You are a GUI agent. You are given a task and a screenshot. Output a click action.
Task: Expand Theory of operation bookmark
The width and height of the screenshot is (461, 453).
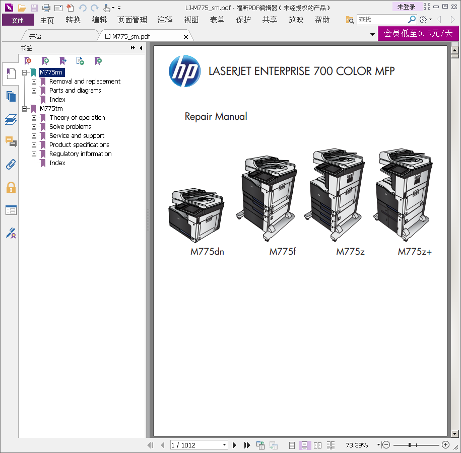coord(34,118)
